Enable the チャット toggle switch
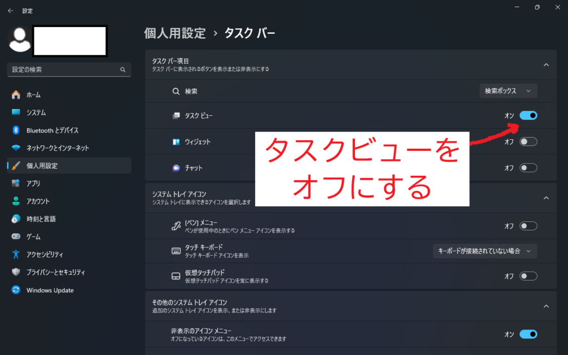This screenshot has width=568, height=355. click(528, 168)
